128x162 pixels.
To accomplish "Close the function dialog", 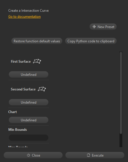I will coord(33,155).
